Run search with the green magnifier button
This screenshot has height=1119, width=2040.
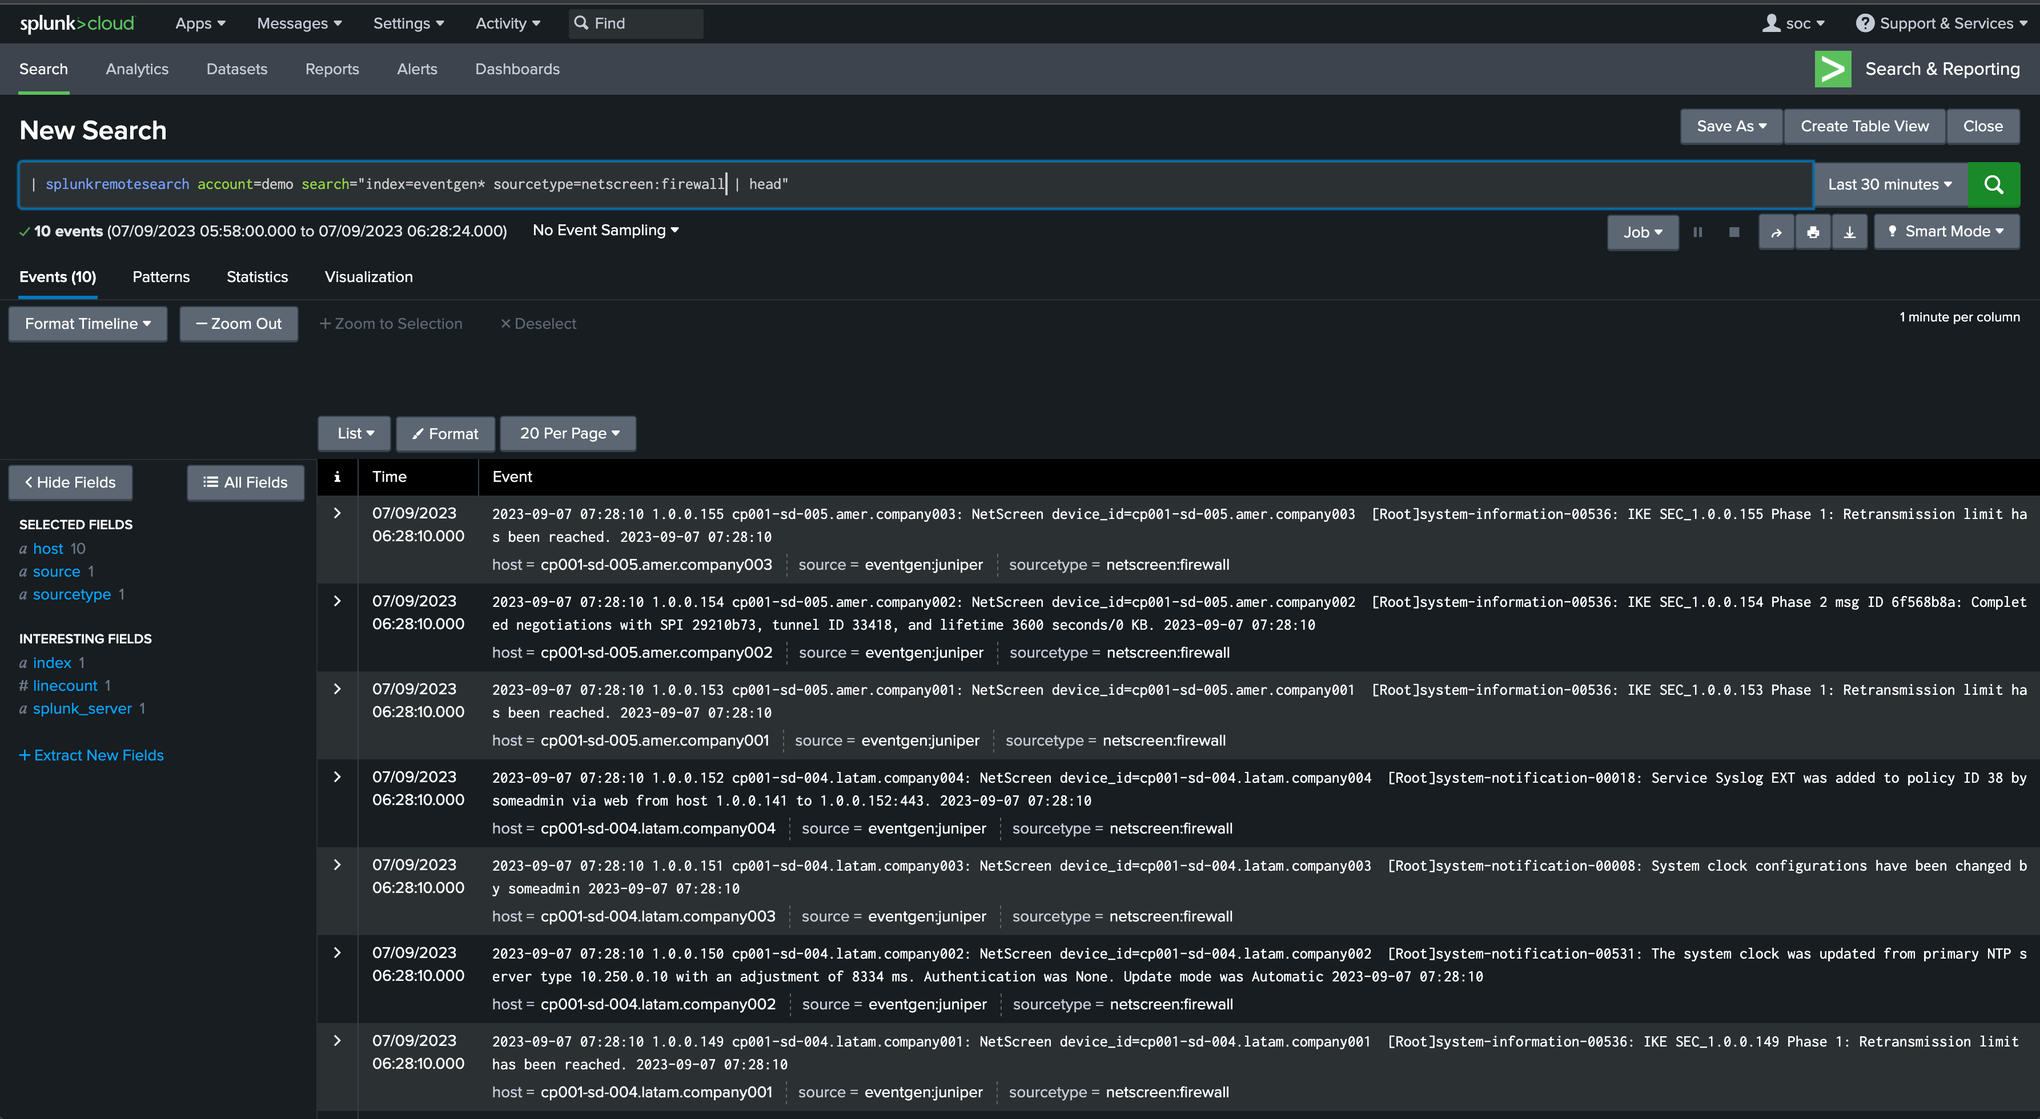pyautogui.click(x=1993, y=184)
